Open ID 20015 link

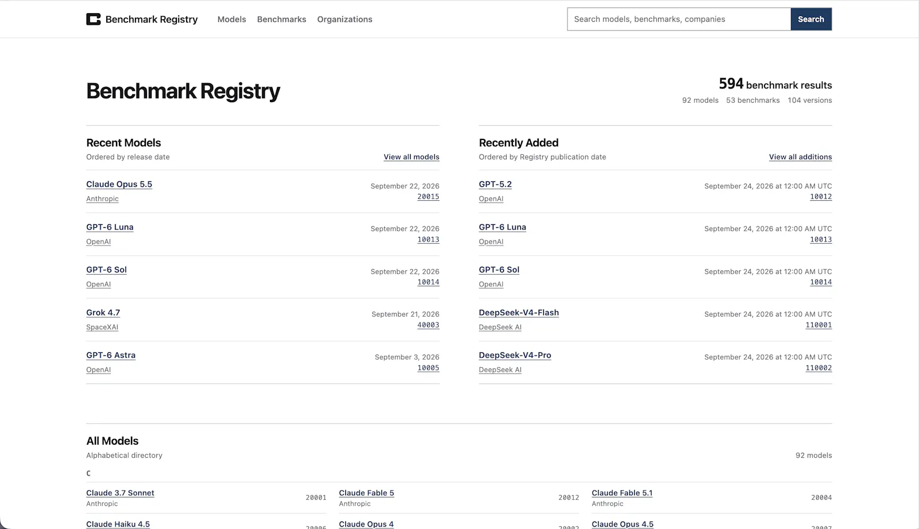(428, 196)
